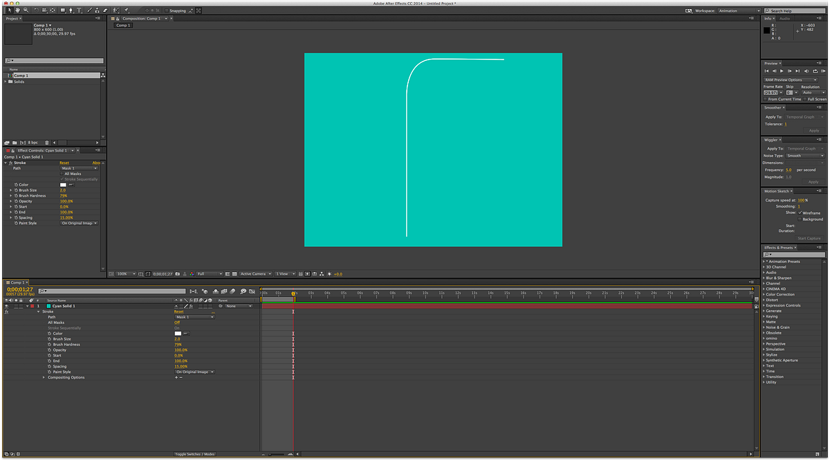Open Resolution Auto dropdown in Preview
The width and height of the screenshot is (830, 461).
tap(813, 92)
